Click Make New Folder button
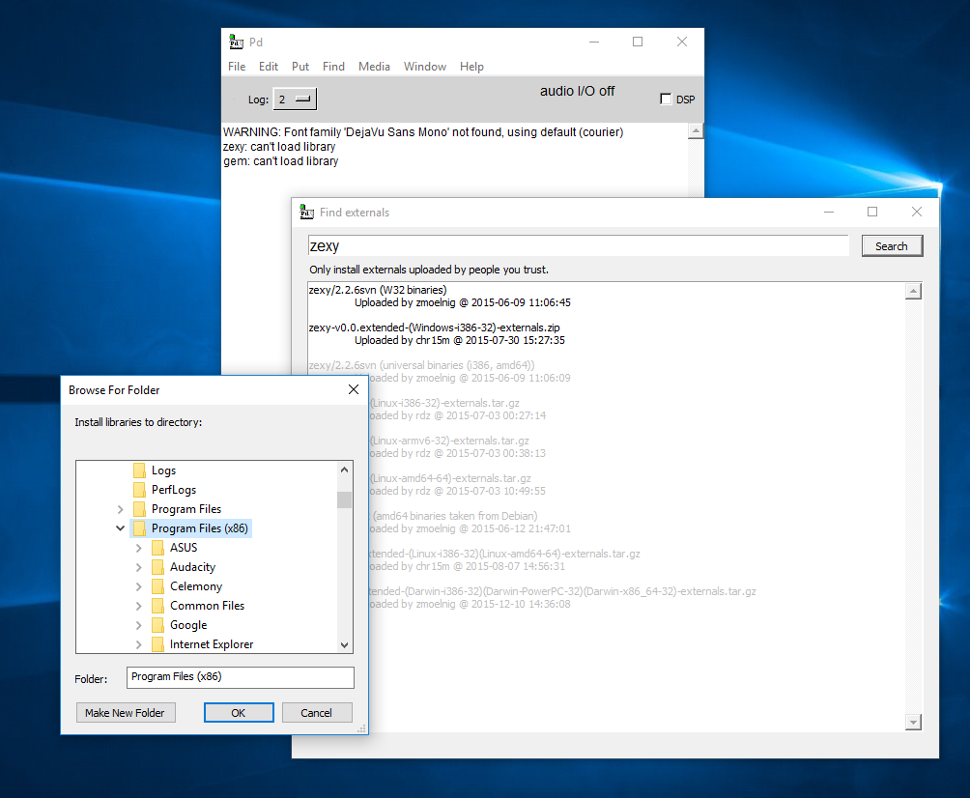This screenshot has height=798, width=970. [x=126, y=713]
